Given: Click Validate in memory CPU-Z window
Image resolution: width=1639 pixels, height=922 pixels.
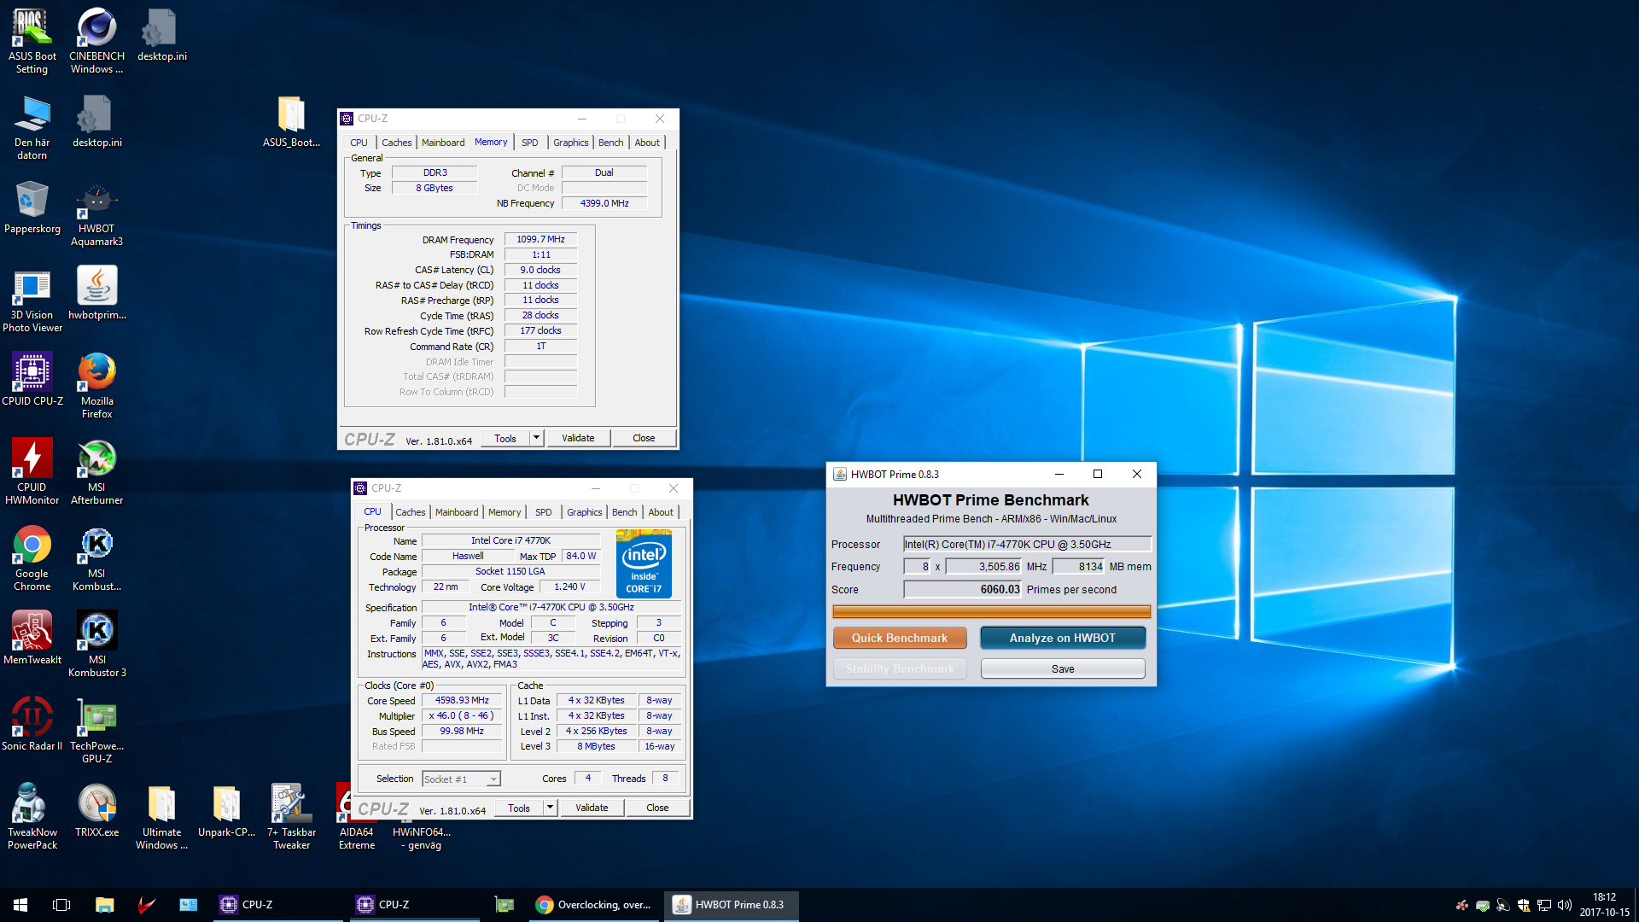Looking at the screenshot, I should coord(578,438).
